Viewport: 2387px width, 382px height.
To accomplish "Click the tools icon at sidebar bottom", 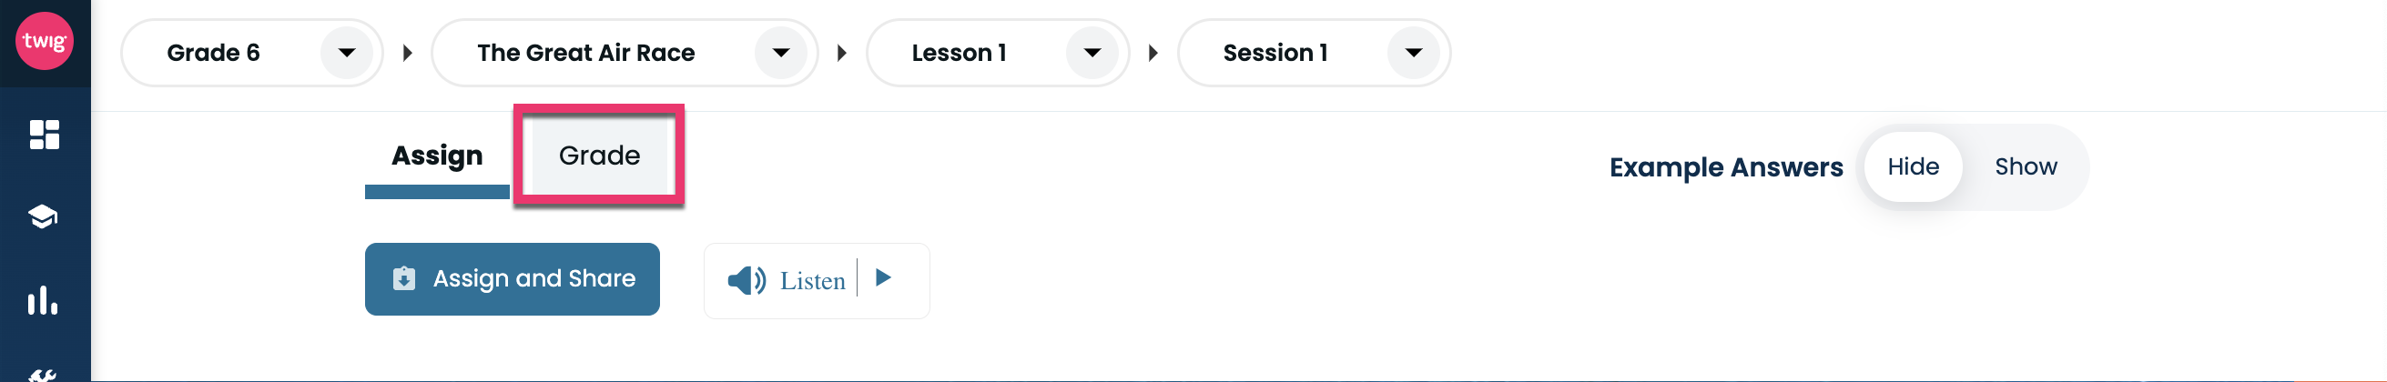I will coord(43,375).
